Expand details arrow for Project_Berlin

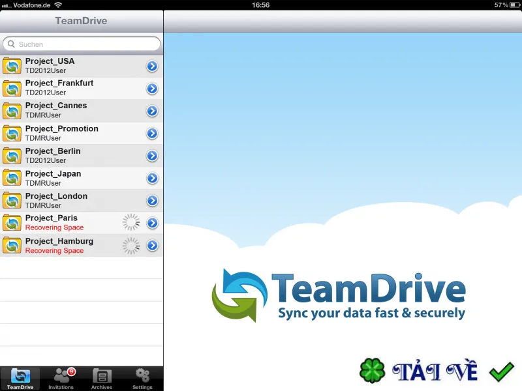pyautogui.click(x=152, y=156)
